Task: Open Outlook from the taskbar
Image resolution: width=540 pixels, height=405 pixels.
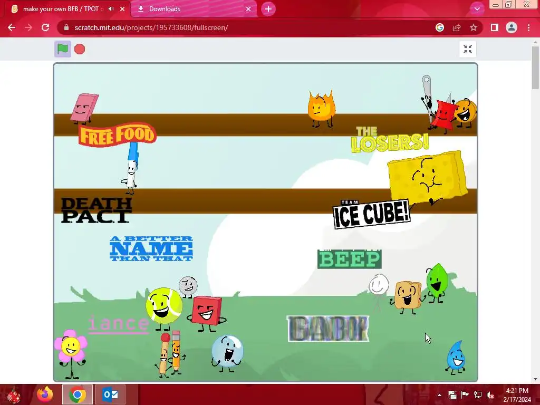Action: (x=110, y=394)
